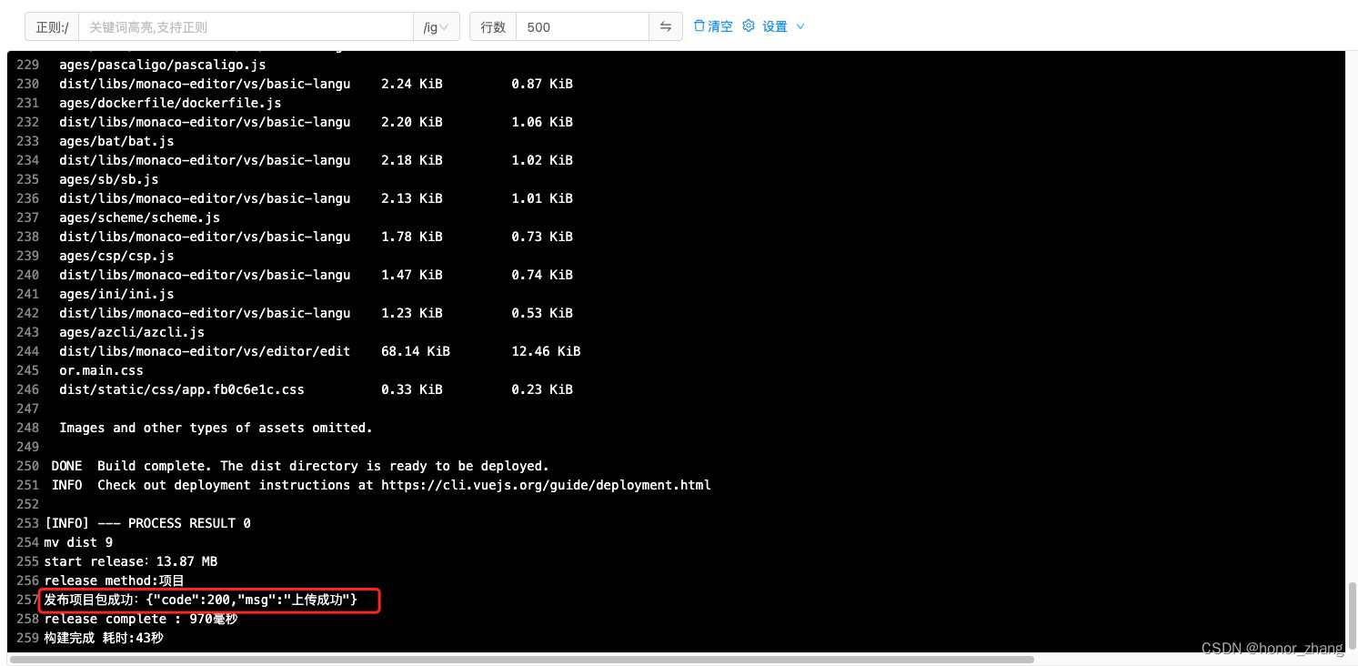Image resolution: width=1358 pixels, height=666 pixels.
Task: Click log line ages/pascaligo/pascaligo.js
Action: pyautogui.click(x=163, y=65)
